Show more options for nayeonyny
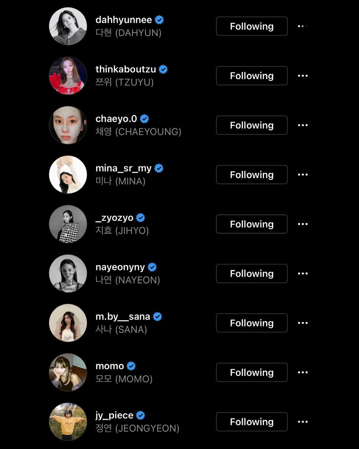This screenshot has height=449, width=359. [x=303, y=273]
